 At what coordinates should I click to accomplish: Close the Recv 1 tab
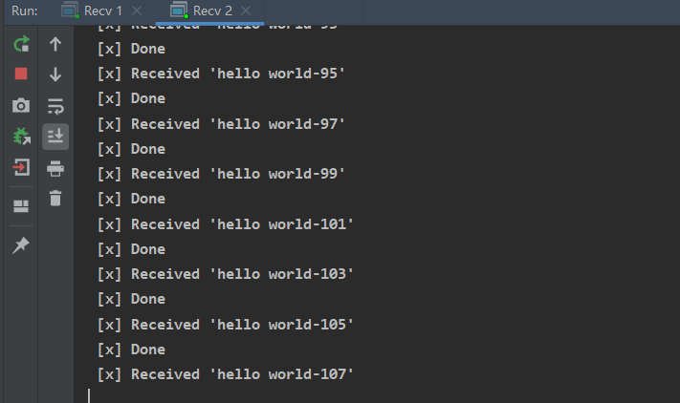(x=137, y=11)
